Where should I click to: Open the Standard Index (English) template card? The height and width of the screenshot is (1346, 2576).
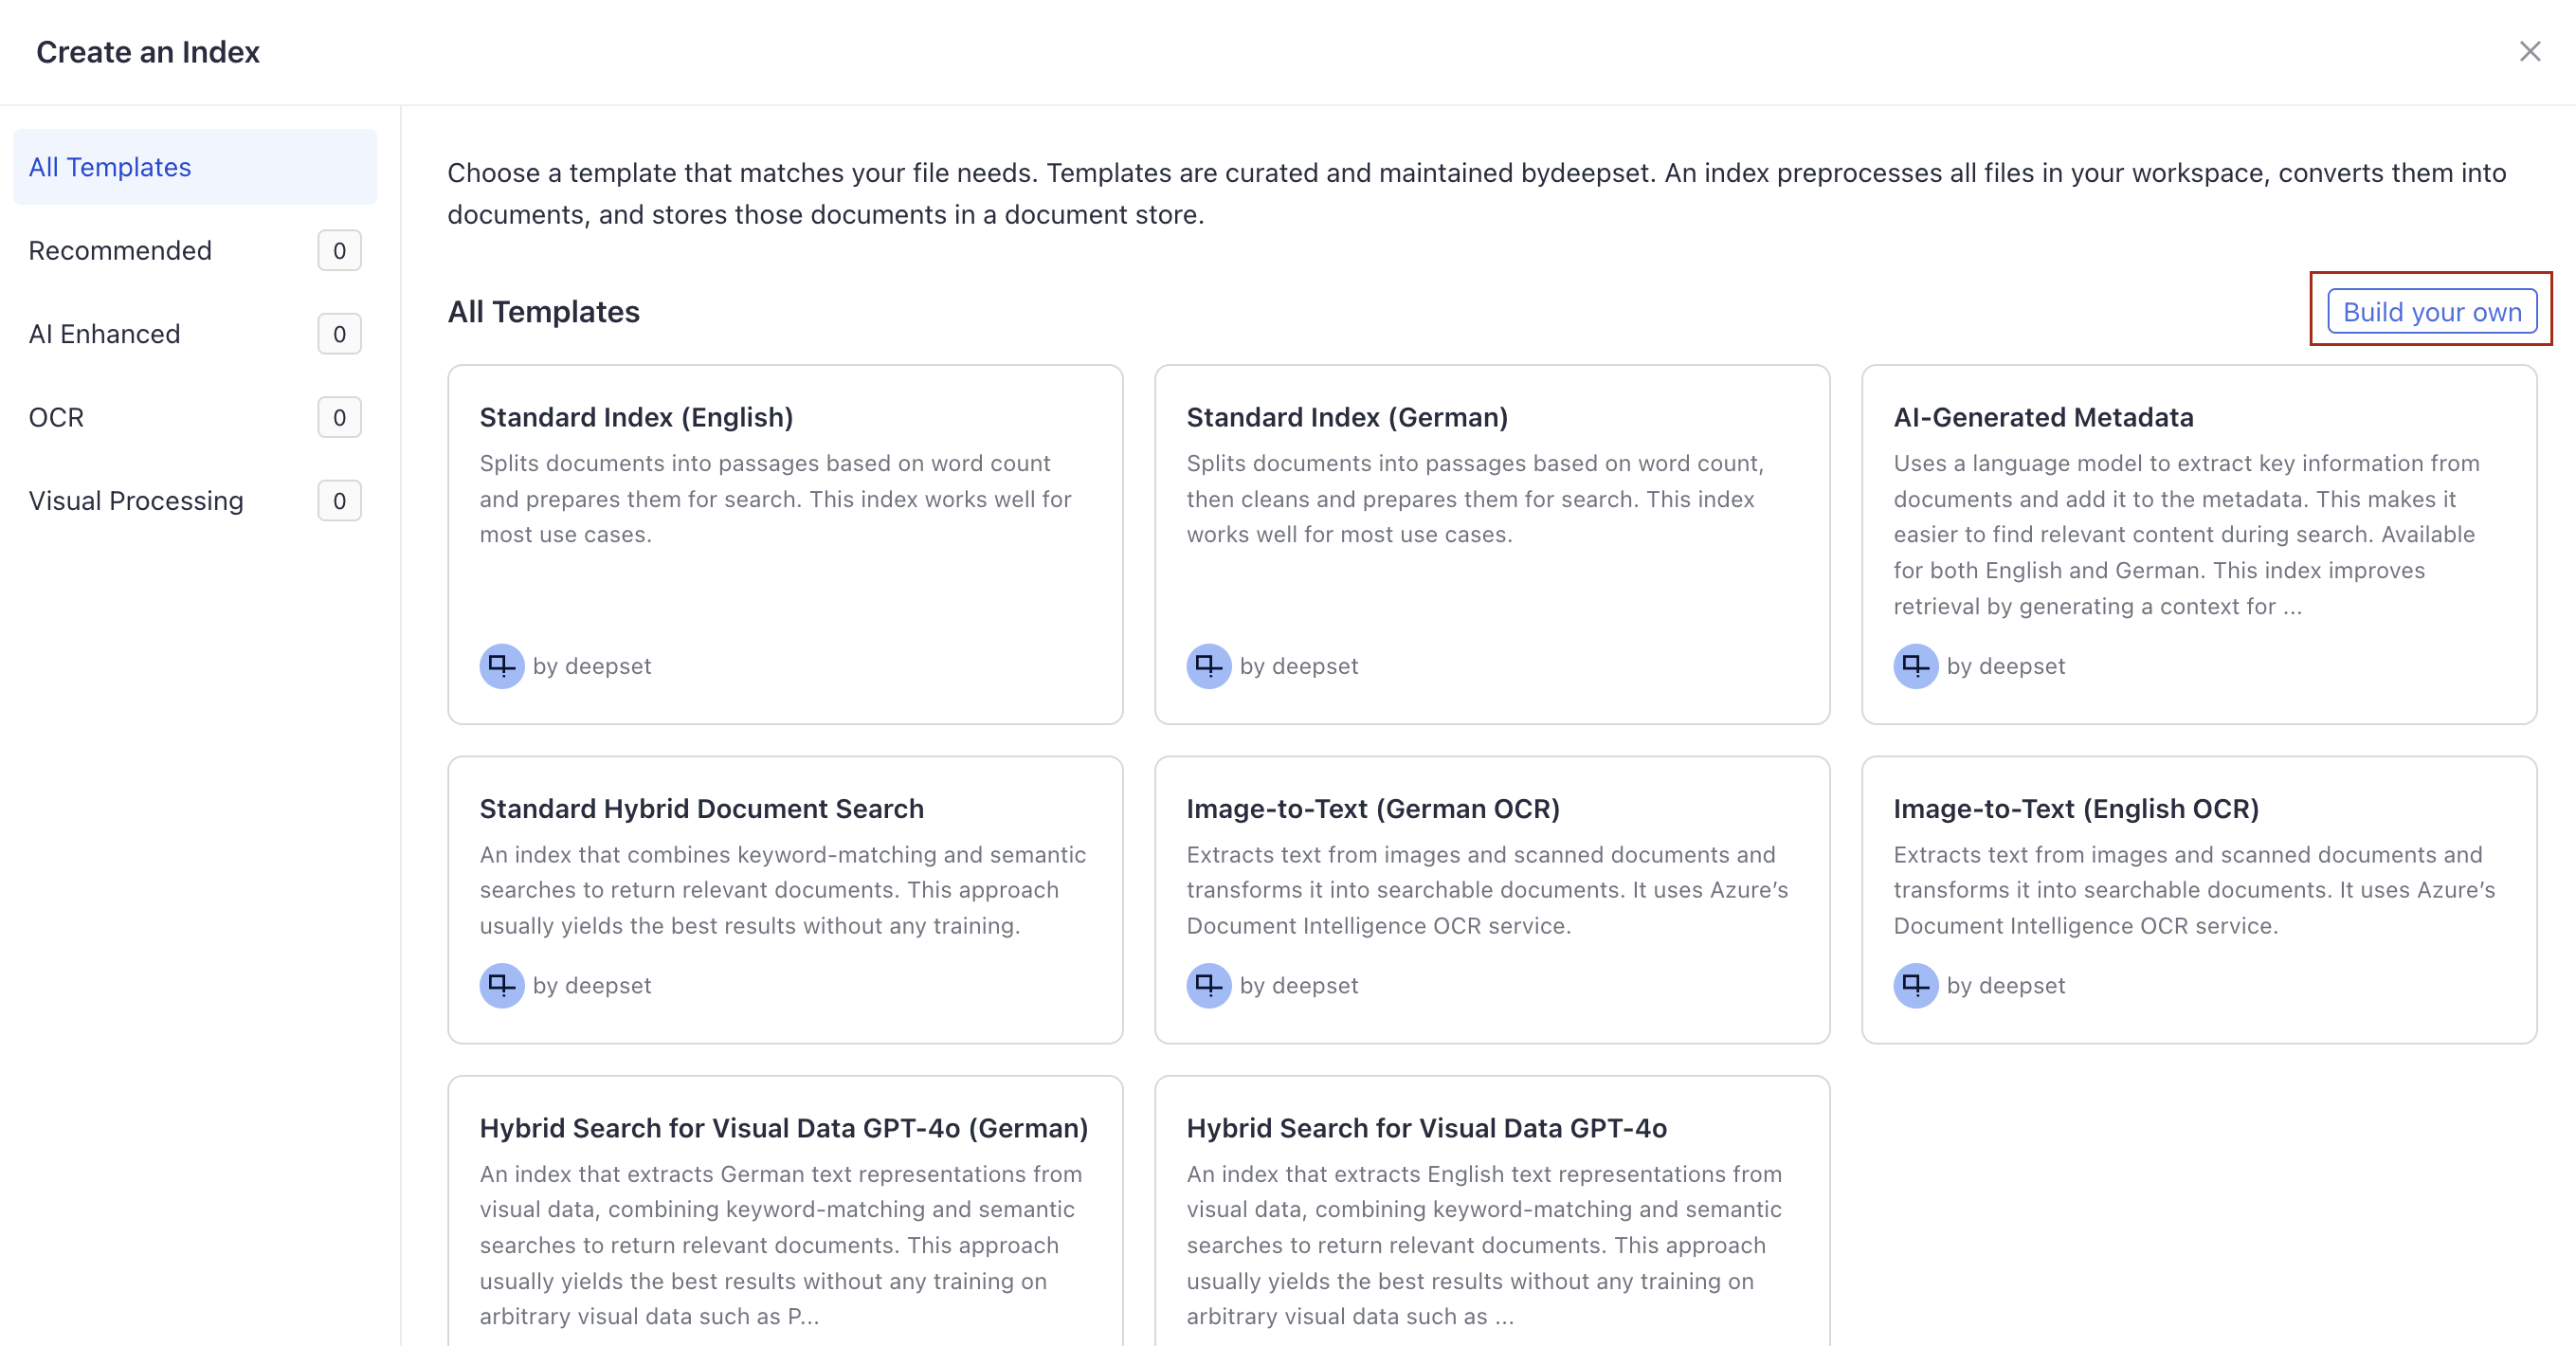(x=785, y=540)
